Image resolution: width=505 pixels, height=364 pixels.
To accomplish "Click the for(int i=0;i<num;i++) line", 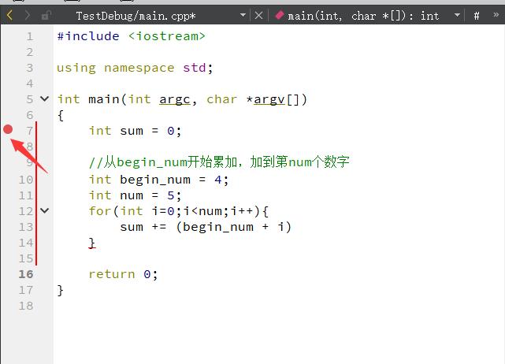I will (x=178, y=211).
